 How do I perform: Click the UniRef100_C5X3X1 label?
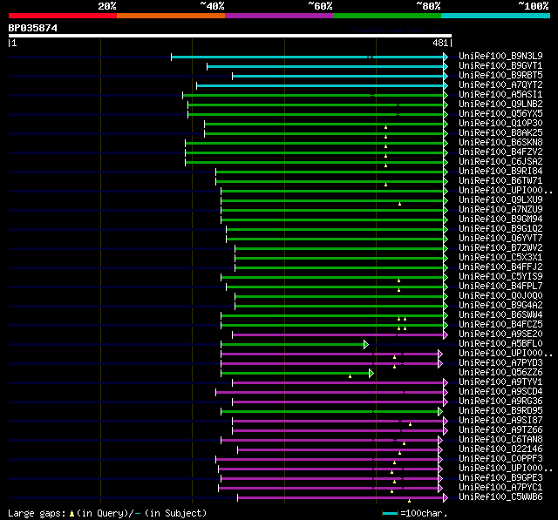coord(500,258)
